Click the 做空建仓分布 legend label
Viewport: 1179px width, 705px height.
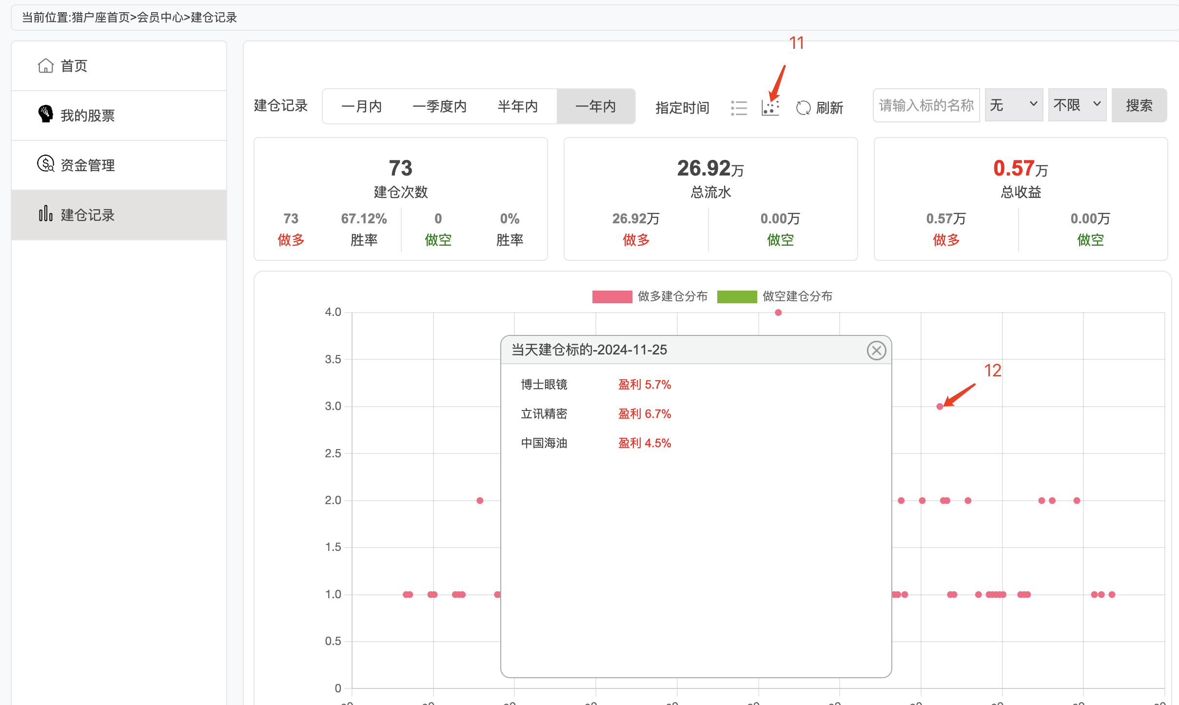(x=797, y=296)
